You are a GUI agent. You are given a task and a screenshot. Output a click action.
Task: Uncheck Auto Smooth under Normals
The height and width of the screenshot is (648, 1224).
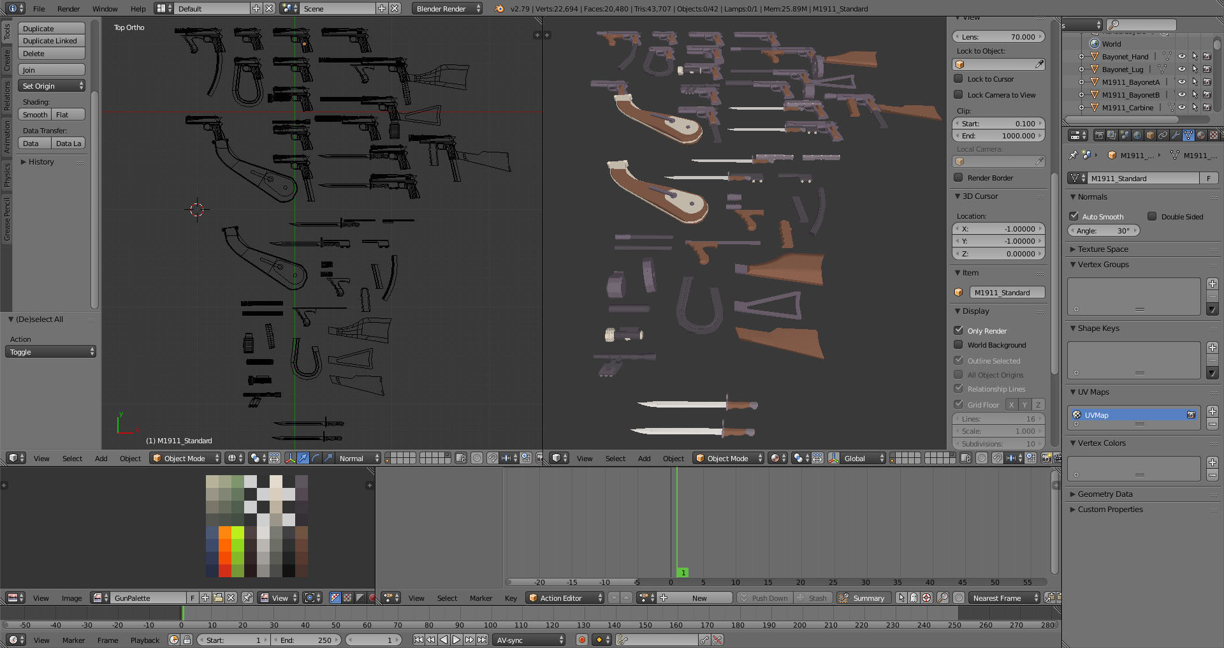[x=1075, y=216]
